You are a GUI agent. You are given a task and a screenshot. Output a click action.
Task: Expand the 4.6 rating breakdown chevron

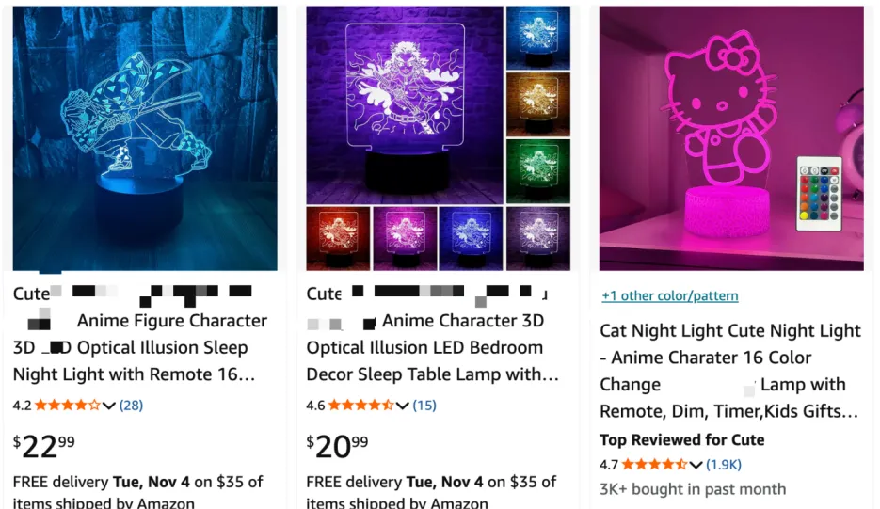[402, 406]
